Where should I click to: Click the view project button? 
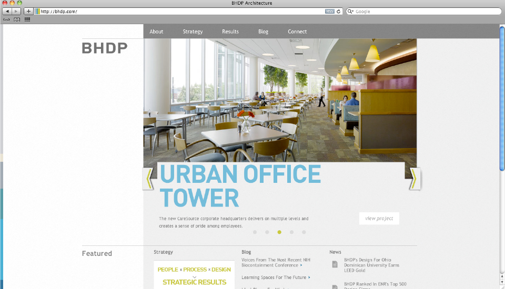379,219
